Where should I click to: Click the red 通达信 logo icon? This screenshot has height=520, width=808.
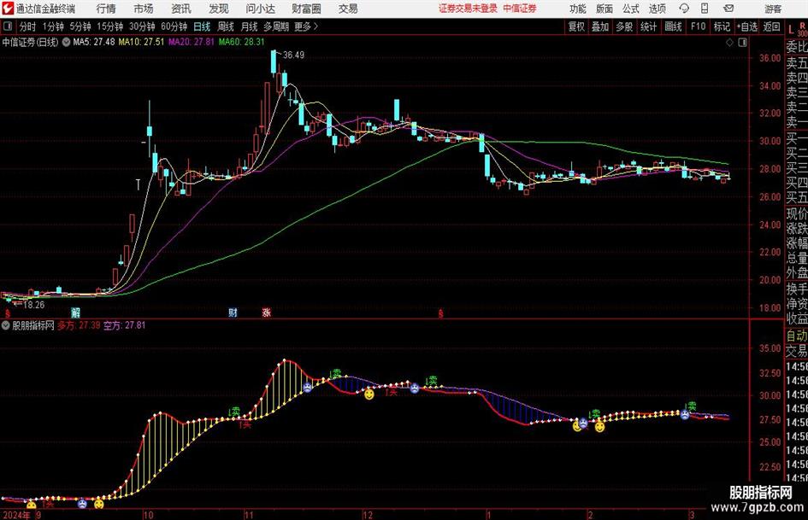click(9, 9)
